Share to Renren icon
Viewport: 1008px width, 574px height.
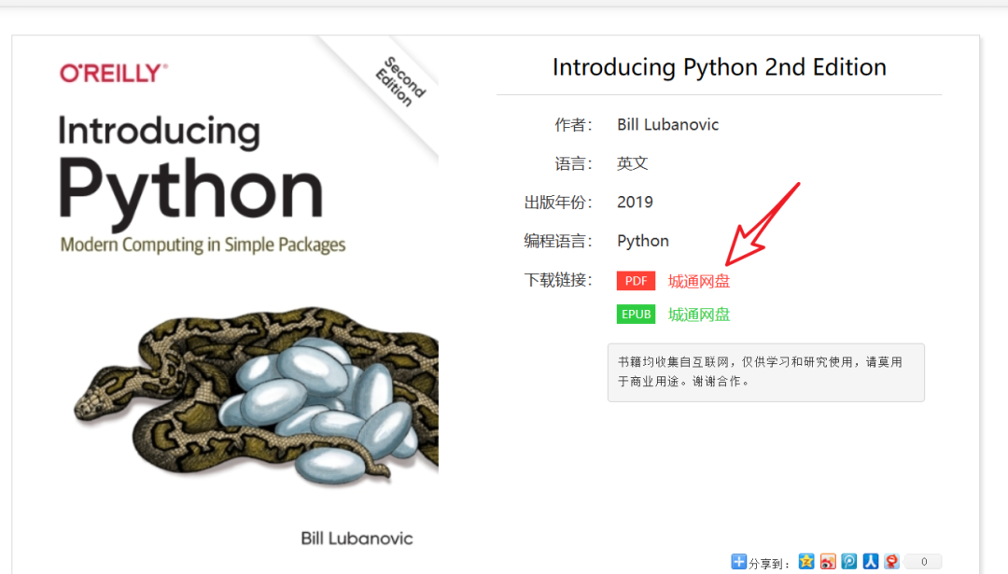[x=871, y=561]
